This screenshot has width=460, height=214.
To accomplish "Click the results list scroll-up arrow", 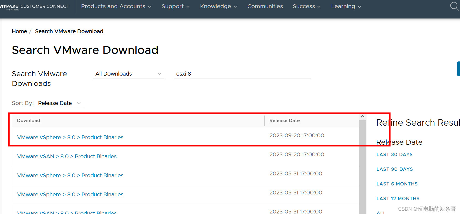I will 363,116.
